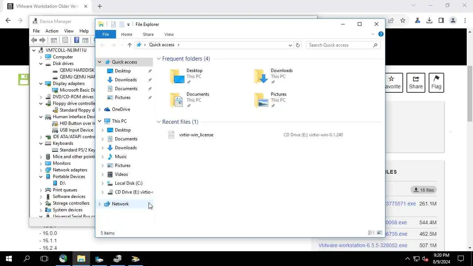Open Customize Quick Access Toolbar dropdown
The width and height of the screenshot is (473, 266).
coord(128,24)
